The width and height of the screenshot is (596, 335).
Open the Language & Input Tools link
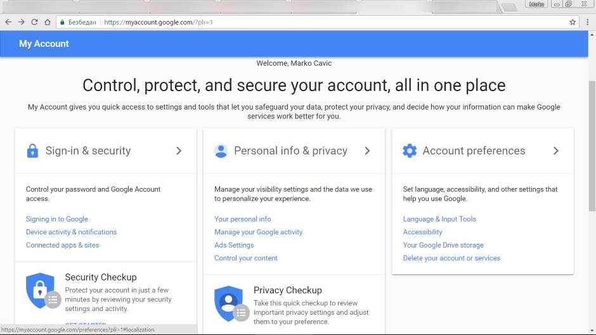(439, 219)
